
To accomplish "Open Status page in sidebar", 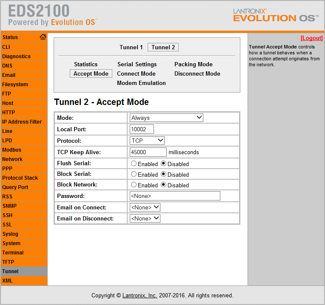I will click(24, 37).
